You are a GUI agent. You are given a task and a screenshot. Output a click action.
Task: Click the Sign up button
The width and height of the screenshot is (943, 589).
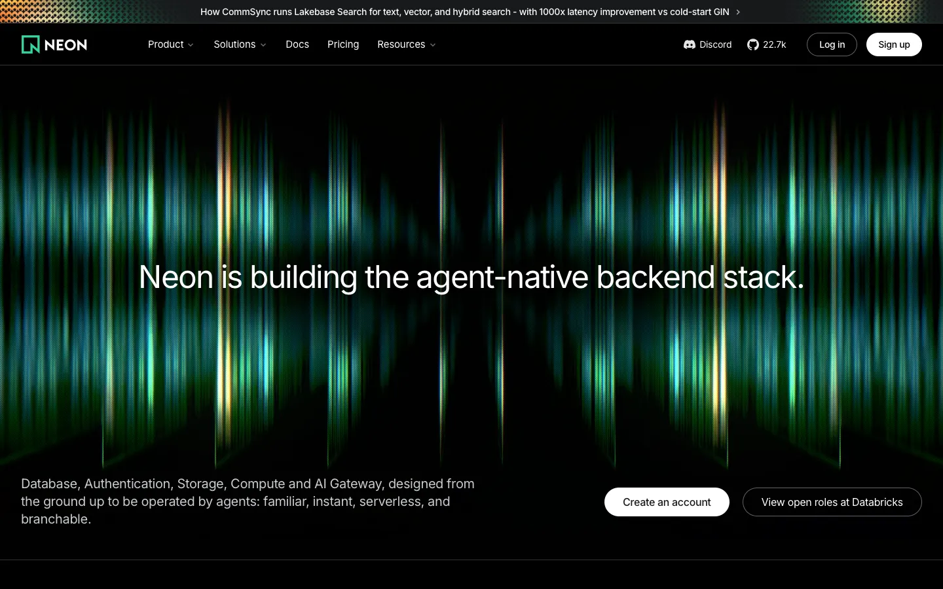[894, 45]
